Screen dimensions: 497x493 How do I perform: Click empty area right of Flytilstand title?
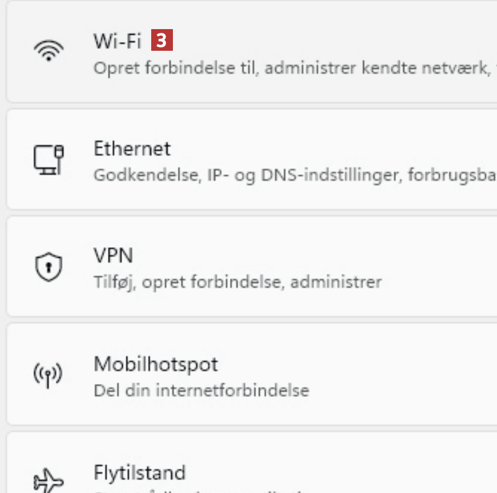coord(341,473)
